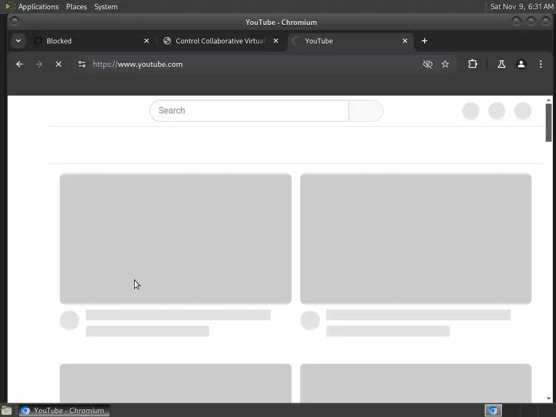Open the Applications menu

39,7
